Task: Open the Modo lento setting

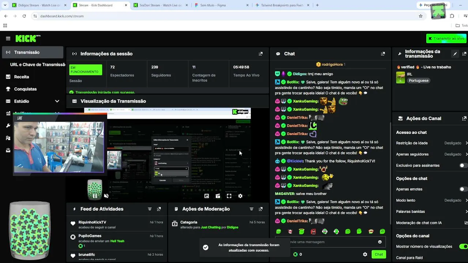Action: tap(431, 201)
